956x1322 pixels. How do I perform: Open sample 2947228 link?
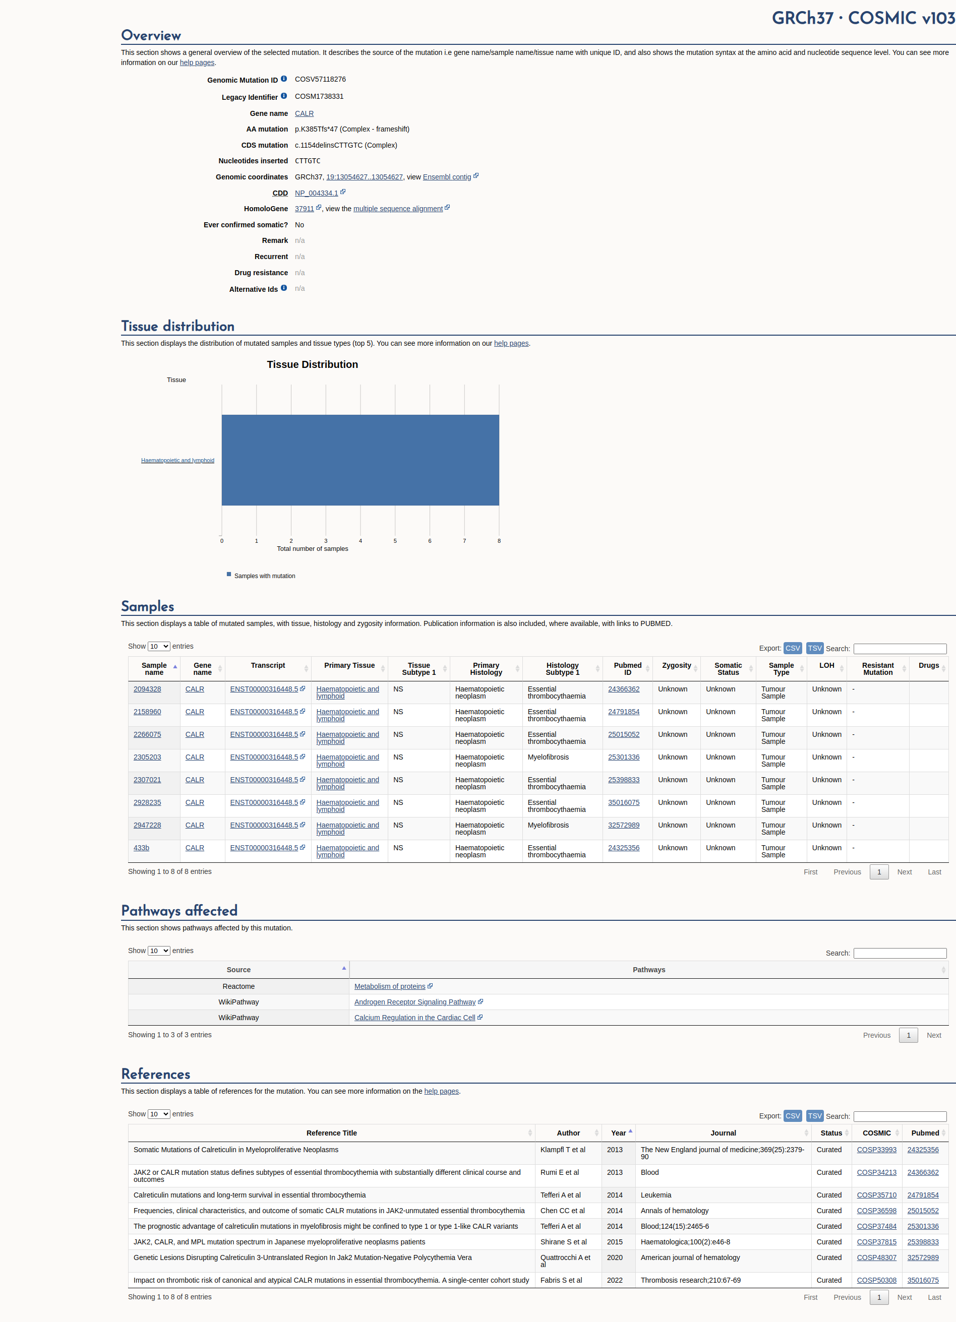tap(147, 826)
